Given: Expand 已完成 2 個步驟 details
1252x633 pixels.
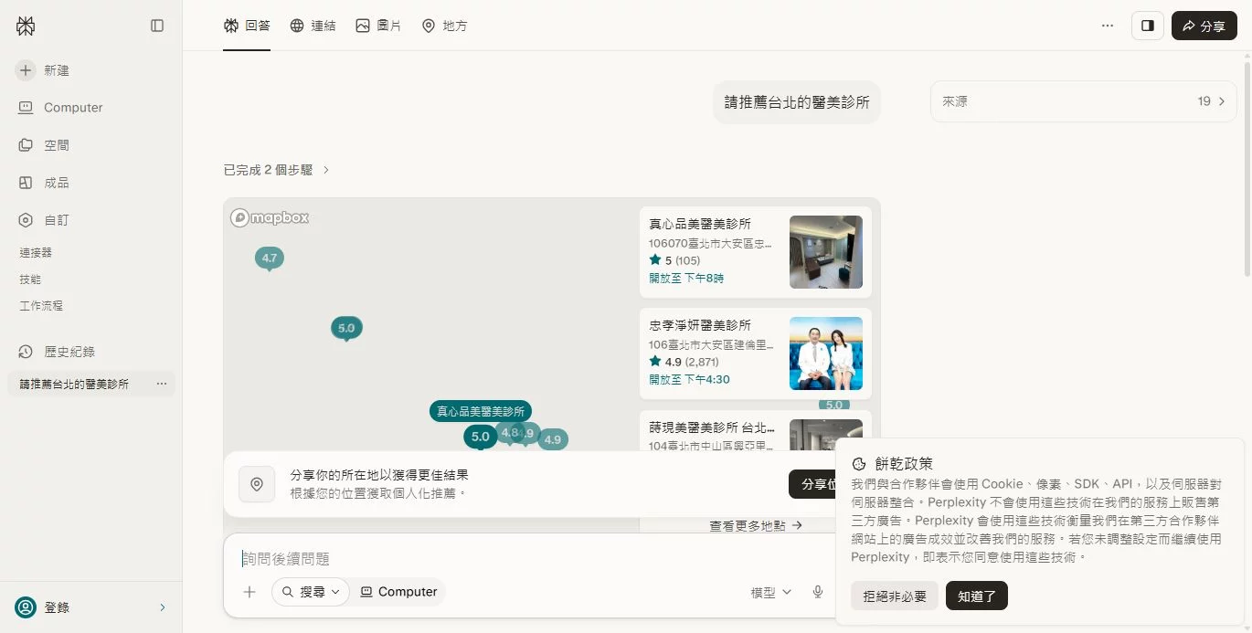Looking at the screenshot, I should 277,170.
